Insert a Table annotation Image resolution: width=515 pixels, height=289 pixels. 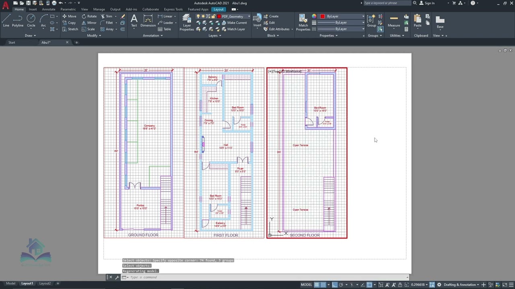tap(165, 29)
